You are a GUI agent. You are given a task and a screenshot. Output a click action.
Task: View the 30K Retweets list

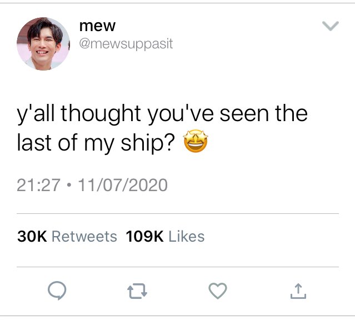[67, 237]
